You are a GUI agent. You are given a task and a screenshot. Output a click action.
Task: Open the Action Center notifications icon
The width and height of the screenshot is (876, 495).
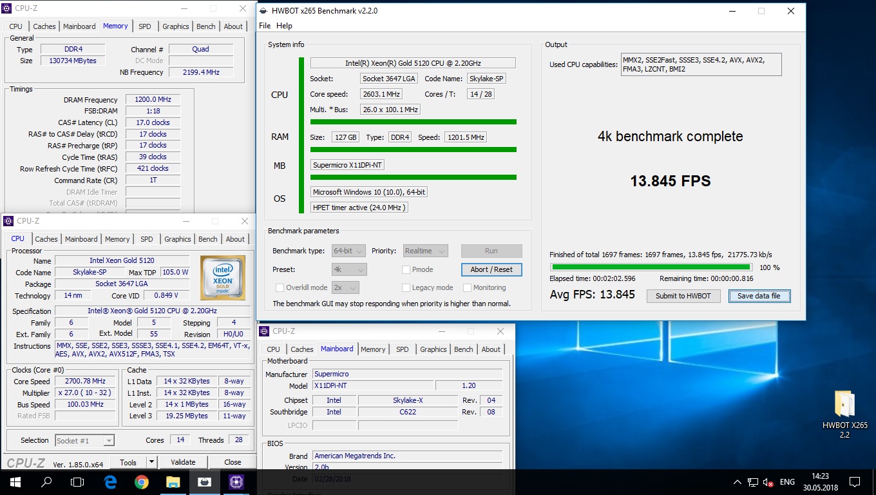[855, 482]
